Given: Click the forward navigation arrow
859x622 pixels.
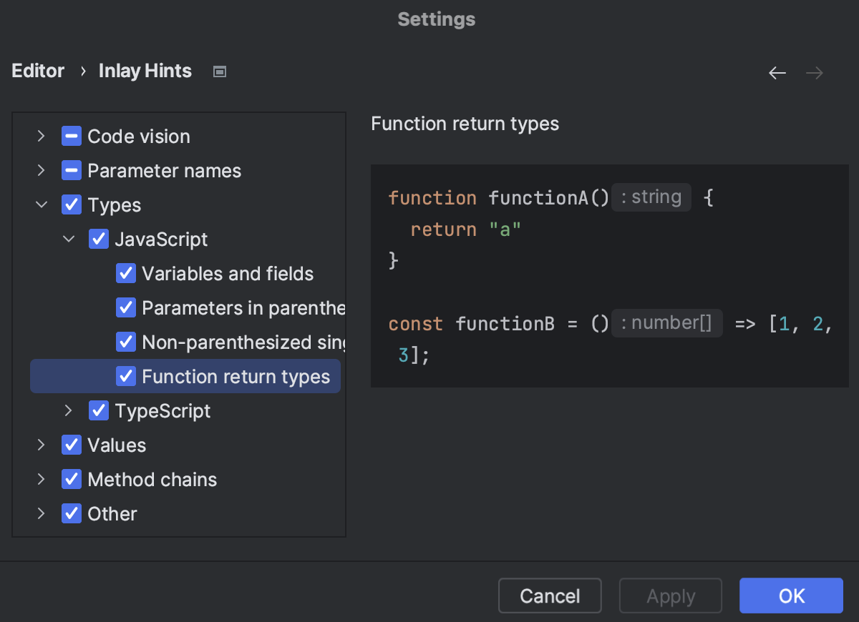Looking at the screenshot, I should [x=814, y=72].
